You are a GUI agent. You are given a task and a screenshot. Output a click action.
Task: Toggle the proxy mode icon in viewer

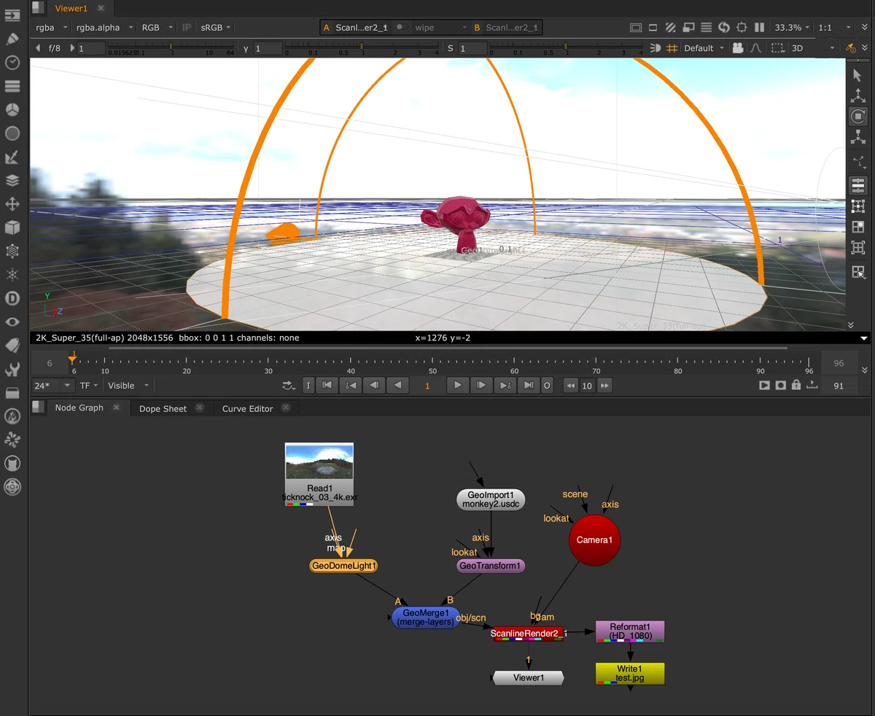click(688, 28)
